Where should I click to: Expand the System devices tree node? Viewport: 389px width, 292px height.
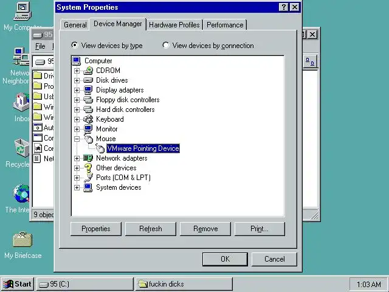click(x=77, y=187)
